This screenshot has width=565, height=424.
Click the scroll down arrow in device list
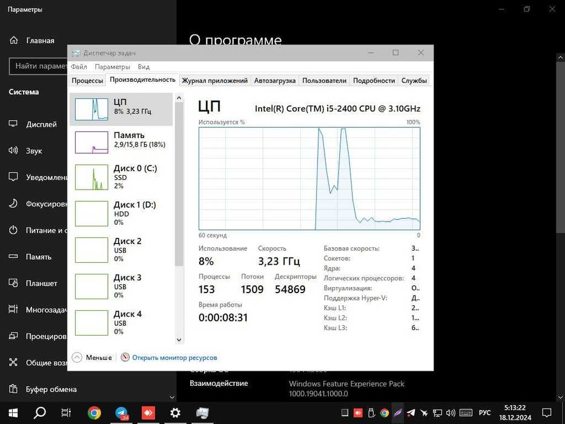click(179, 339)
